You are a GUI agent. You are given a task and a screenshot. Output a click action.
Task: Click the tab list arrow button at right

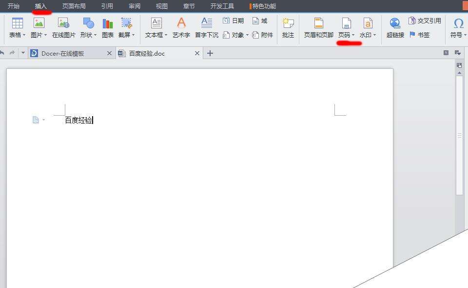[x=458, y=53]
